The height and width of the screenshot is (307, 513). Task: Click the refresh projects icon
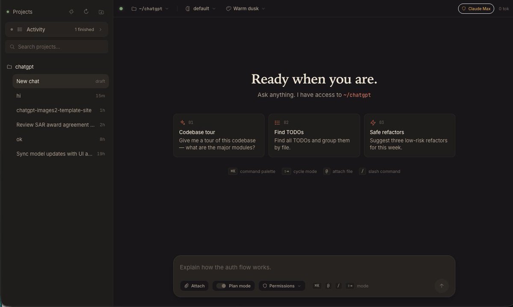(86, 12)
